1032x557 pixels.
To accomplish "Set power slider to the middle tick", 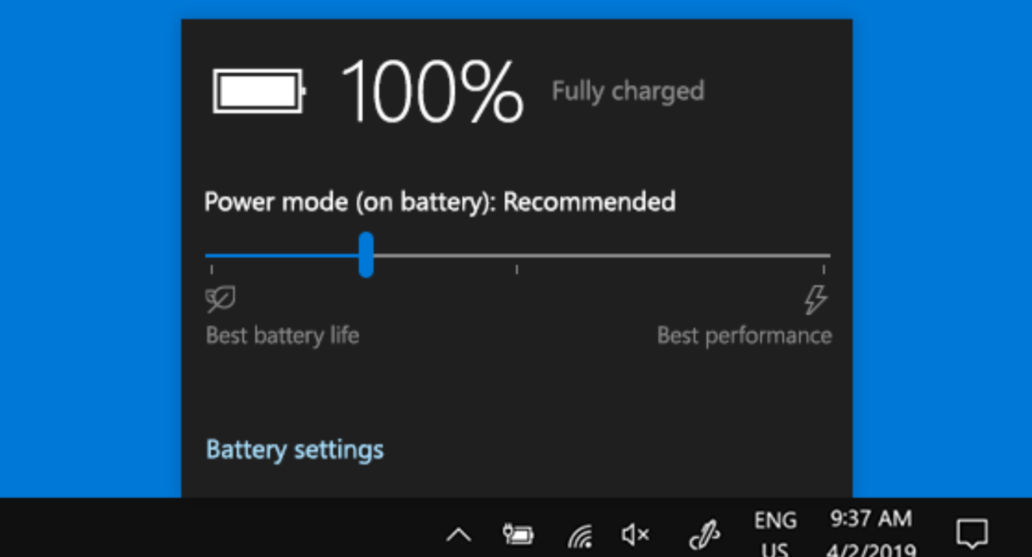I will (517, 256).
